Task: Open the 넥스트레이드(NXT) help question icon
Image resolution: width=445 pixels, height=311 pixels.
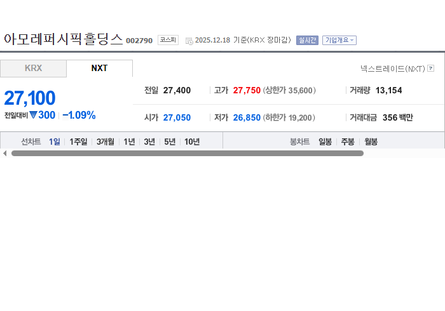Action: 430,69
